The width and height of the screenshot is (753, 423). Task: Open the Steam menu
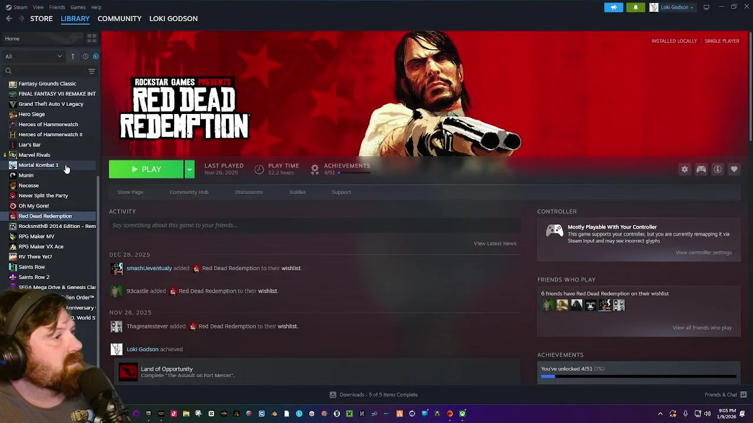[x=17, y=7]
